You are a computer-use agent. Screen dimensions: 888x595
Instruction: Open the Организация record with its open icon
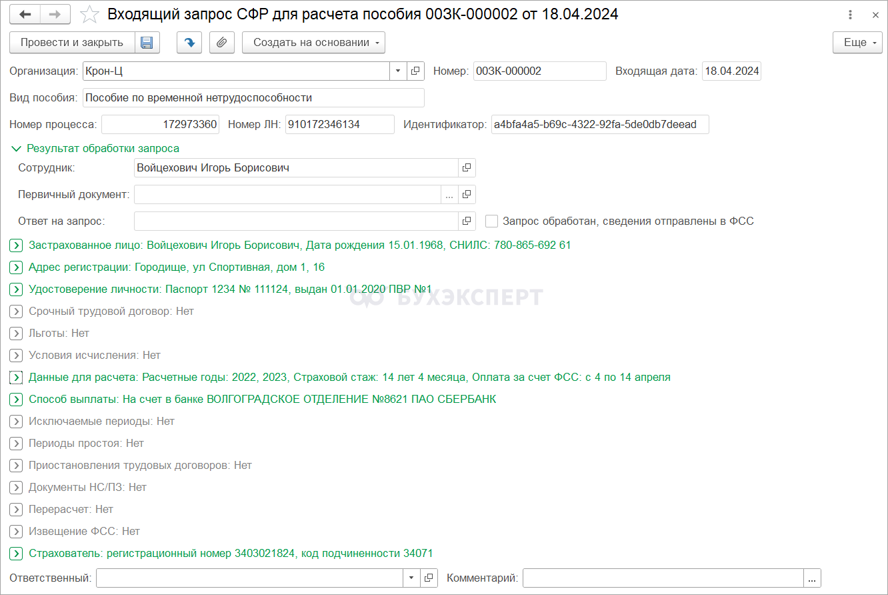tap(415, 71)
